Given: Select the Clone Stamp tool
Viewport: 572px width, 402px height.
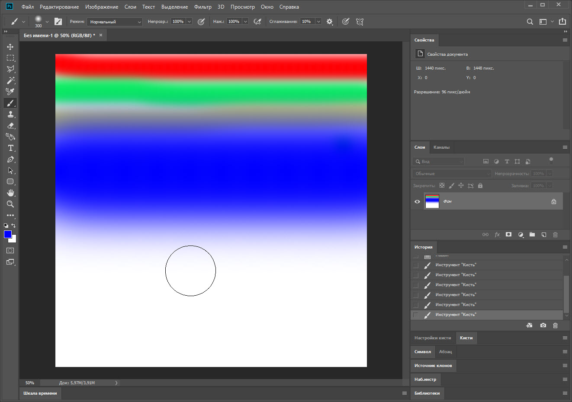Looking at the screenshot, I should tap(10, 114).
